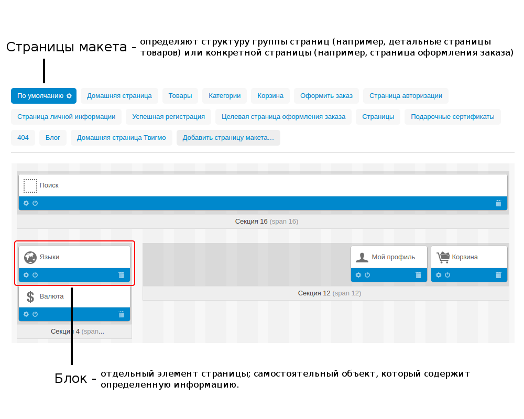Delete the Поиск block via trash icon

tap(498, 203)
